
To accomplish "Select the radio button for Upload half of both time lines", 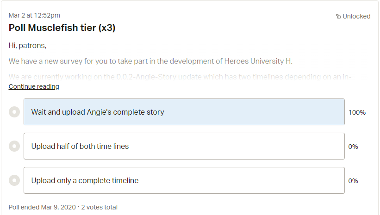I will pyautogui.click(x=14, y=146).
